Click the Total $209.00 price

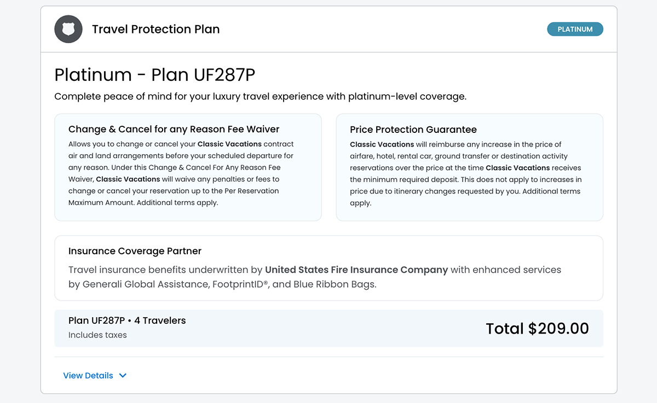[537, 329]
